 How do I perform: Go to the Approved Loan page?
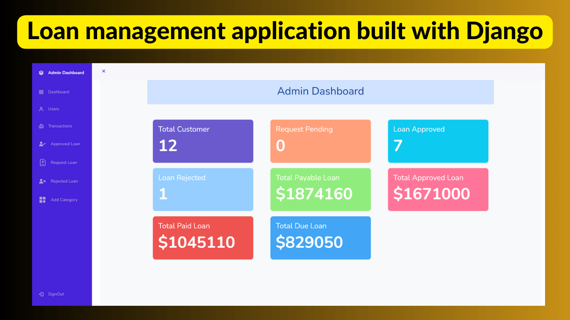click(x=65, y=144)
